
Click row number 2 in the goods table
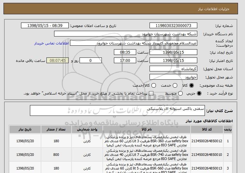[228, 155]
